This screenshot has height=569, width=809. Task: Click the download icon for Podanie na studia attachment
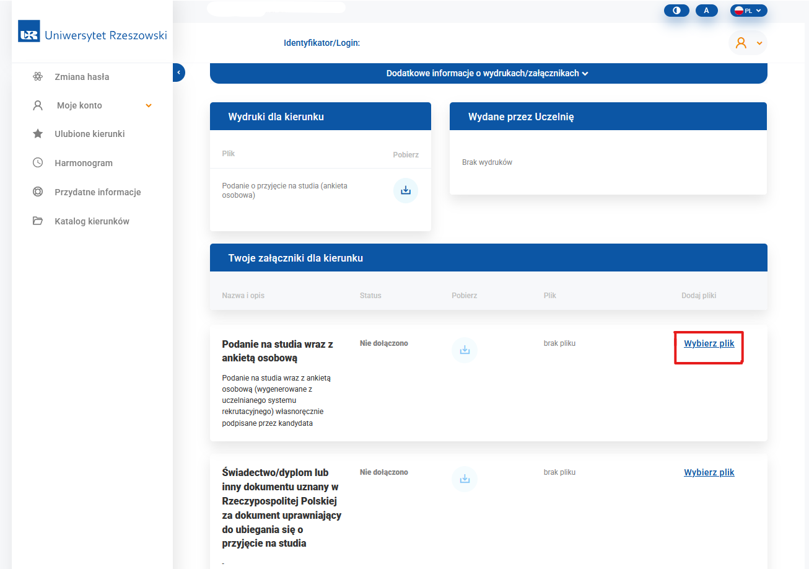click(x=465, y=350)
